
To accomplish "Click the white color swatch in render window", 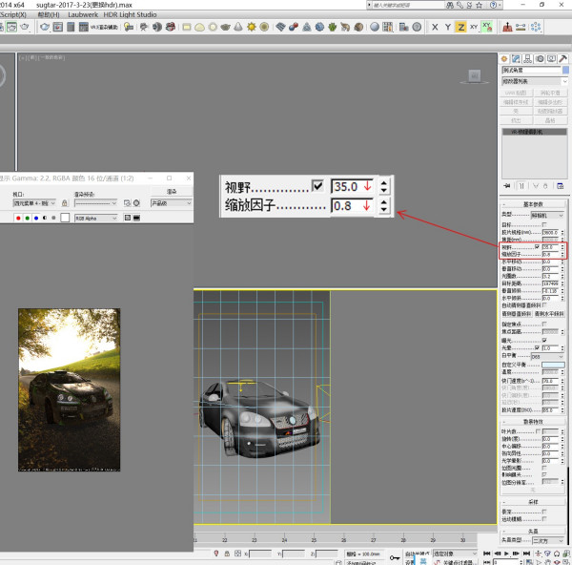I will [65, 218].
